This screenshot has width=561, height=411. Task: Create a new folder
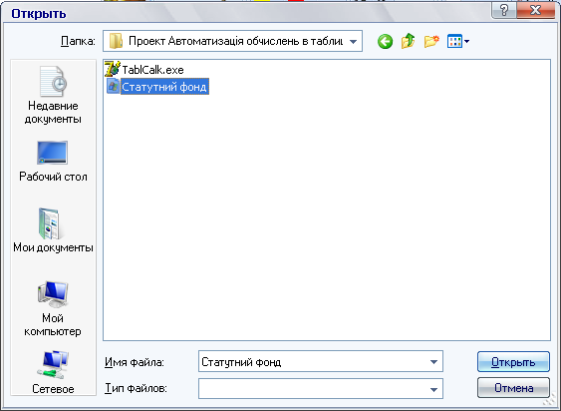(431, 41)
